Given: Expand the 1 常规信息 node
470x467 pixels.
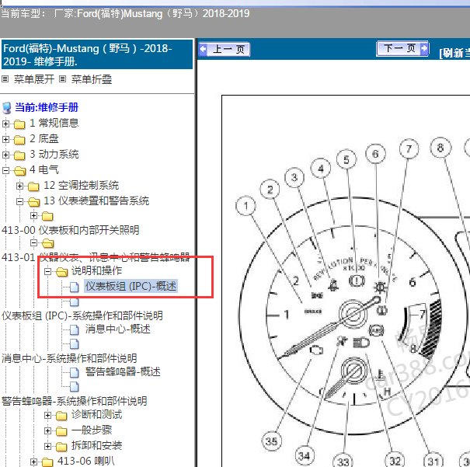Looking at the screenshot, I should pos(5,124).
